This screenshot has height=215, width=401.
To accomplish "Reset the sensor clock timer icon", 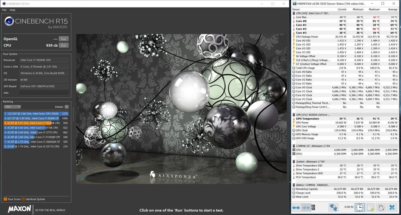I will [x=360, y=207].
